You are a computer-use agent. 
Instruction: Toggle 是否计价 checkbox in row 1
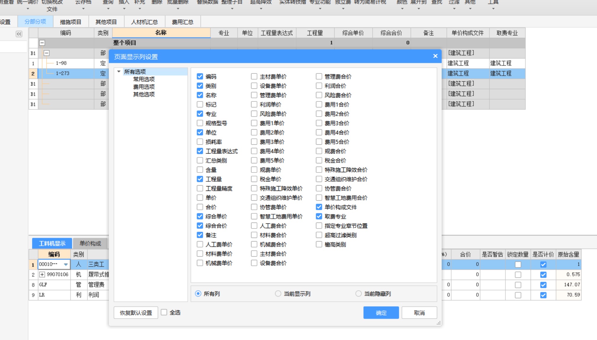(543, 265)
